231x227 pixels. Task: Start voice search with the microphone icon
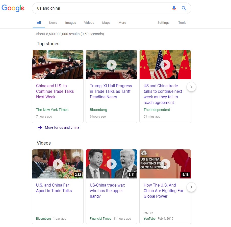point(174,8)
